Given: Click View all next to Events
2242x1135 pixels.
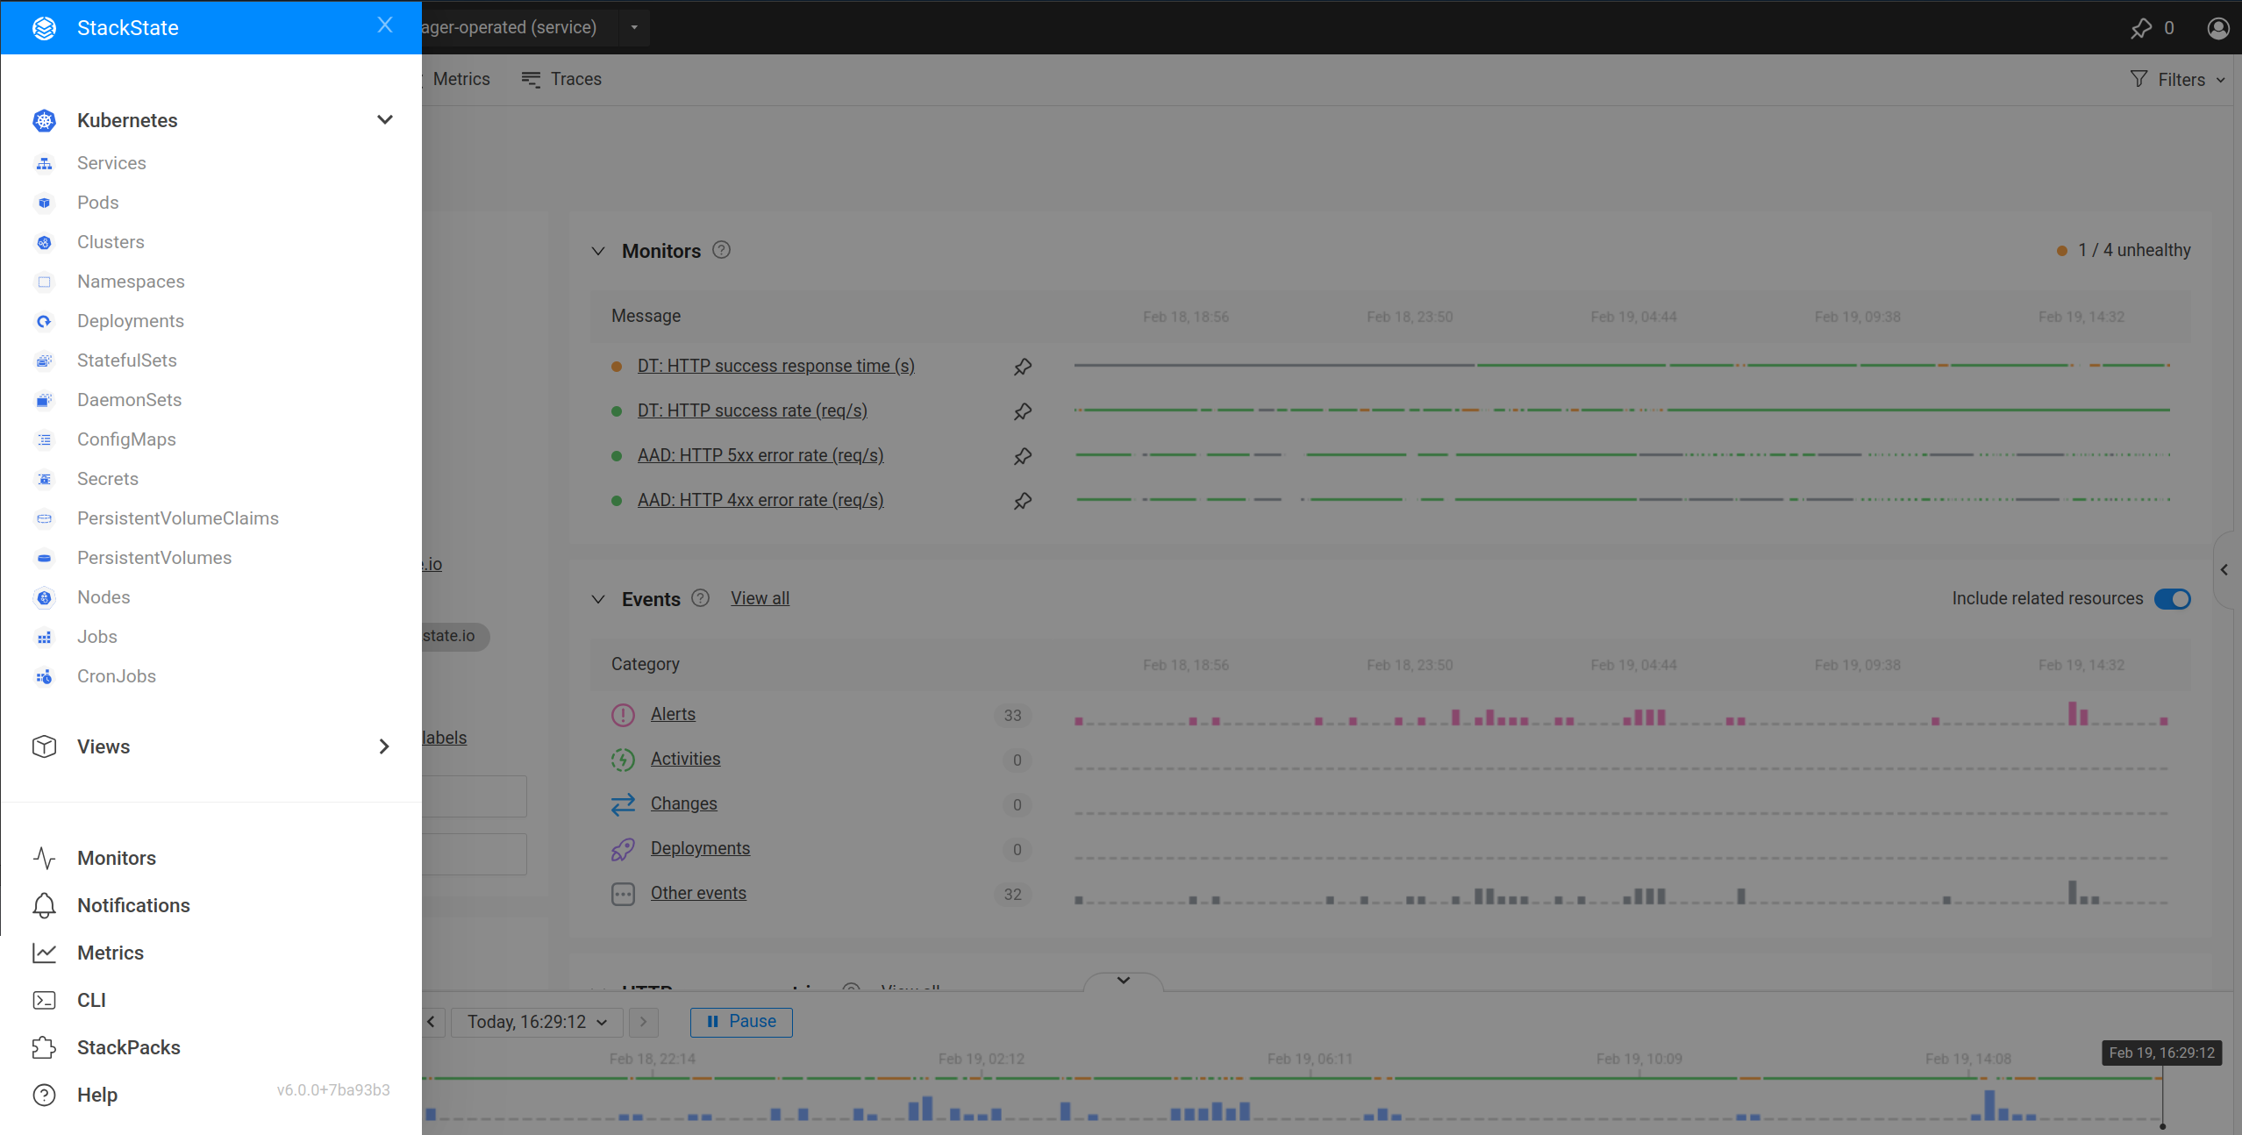Looking at the screenshot, I should (x=759, y=598).
